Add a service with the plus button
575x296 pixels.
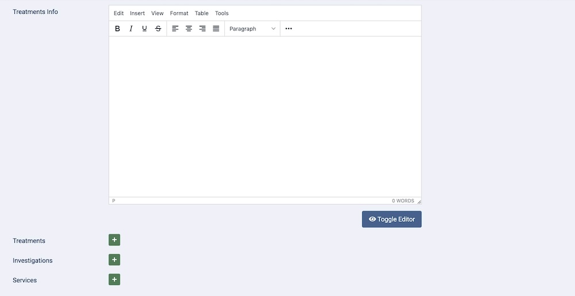click(x=114, y=280)
